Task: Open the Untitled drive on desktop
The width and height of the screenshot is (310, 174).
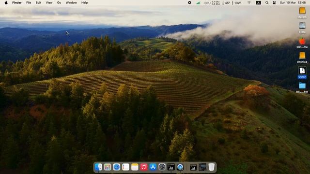Action: [302, 58]
